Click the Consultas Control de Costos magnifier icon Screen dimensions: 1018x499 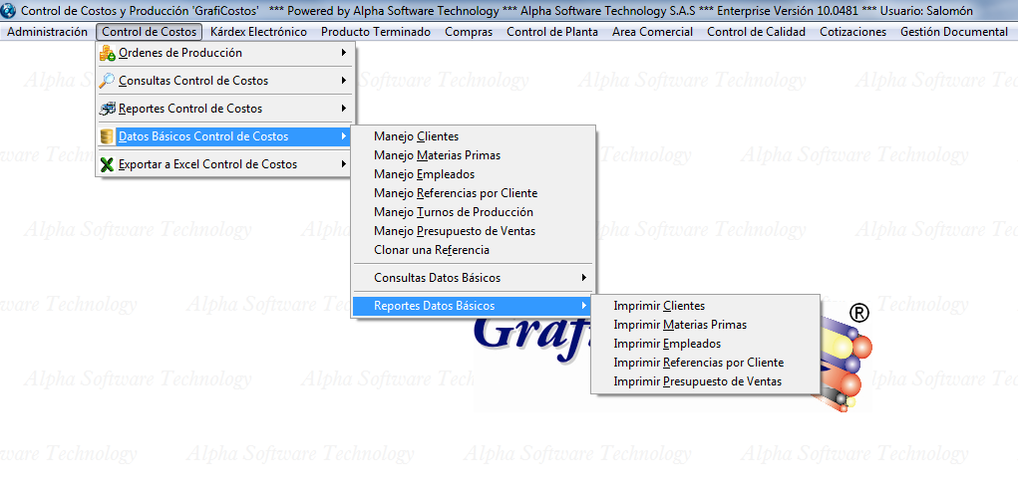click(x=108, y=81)
